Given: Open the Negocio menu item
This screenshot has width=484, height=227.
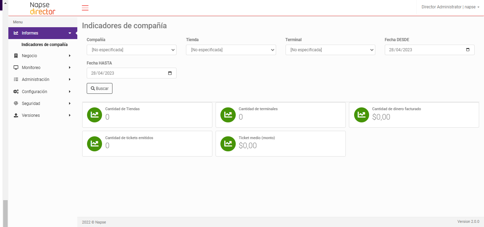Looking at the screenshot, I should (43, 56).
